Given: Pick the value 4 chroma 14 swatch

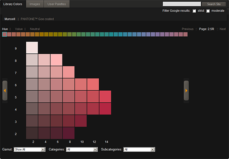Looking at the screenshot, I should [105, 109].
